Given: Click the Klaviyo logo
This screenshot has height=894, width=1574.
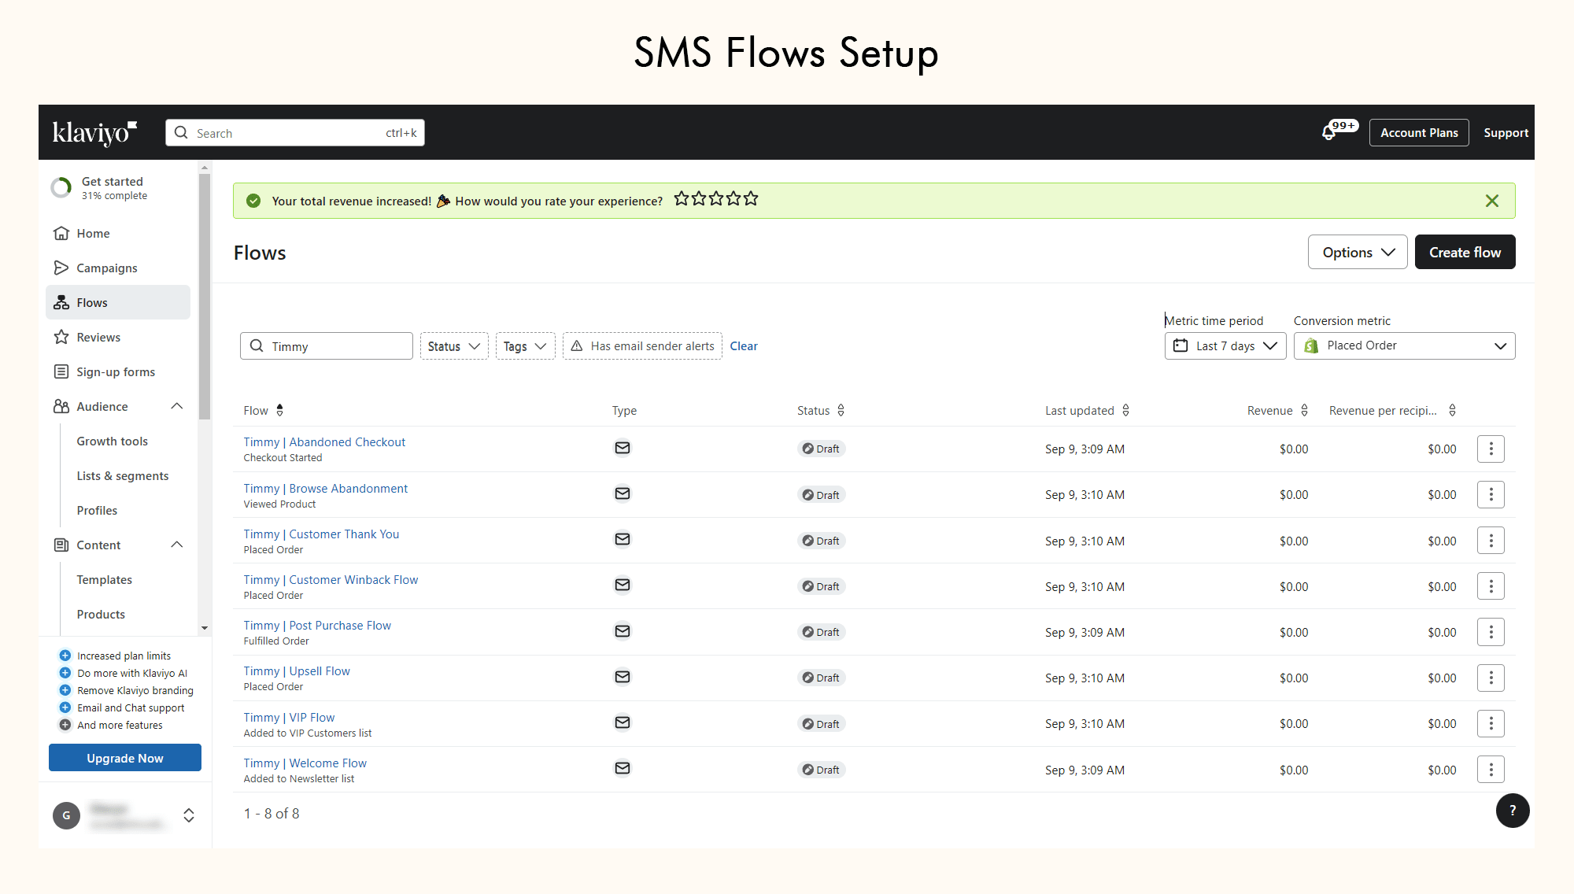Looking at the screenshot, I should [94, 133].
